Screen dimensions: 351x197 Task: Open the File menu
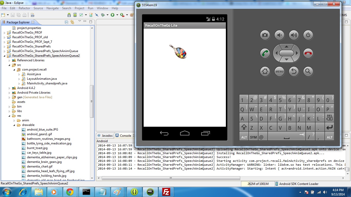pyautogui.click(x=4, y=8)
